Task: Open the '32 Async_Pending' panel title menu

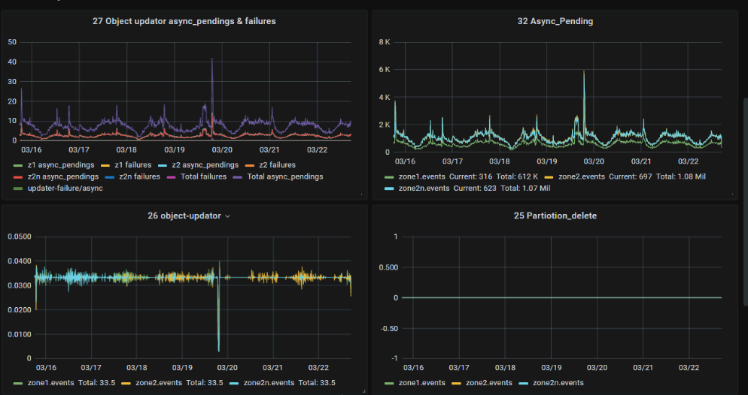Action: tap(555, 21)
